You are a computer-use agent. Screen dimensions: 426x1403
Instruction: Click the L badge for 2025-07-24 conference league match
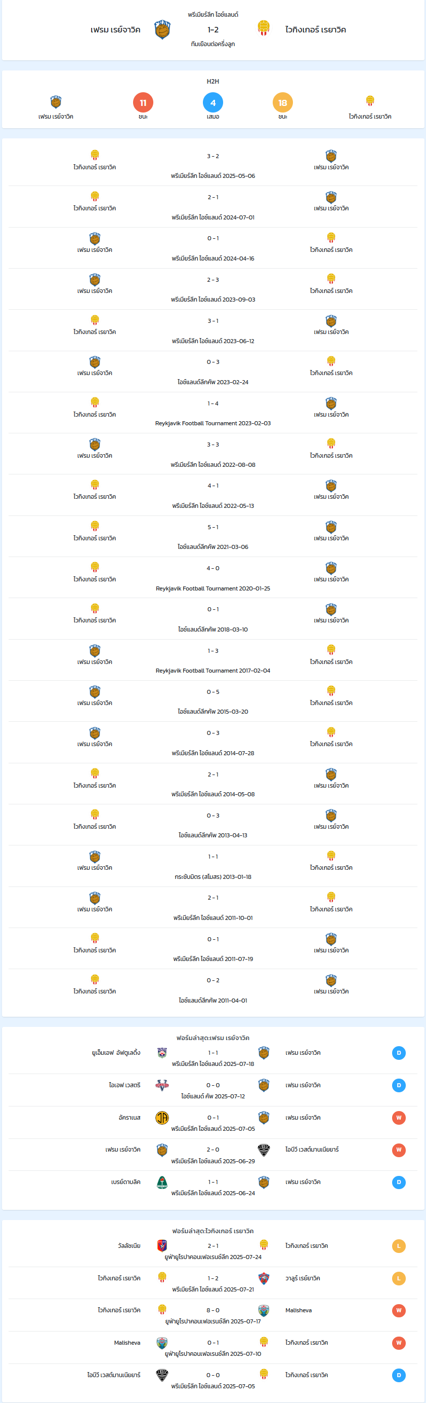click(399, 1245)
